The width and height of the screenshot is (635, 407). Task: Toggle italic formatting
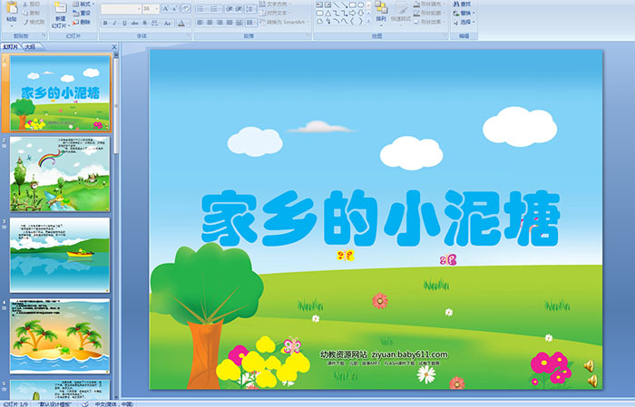click(114, 23)
